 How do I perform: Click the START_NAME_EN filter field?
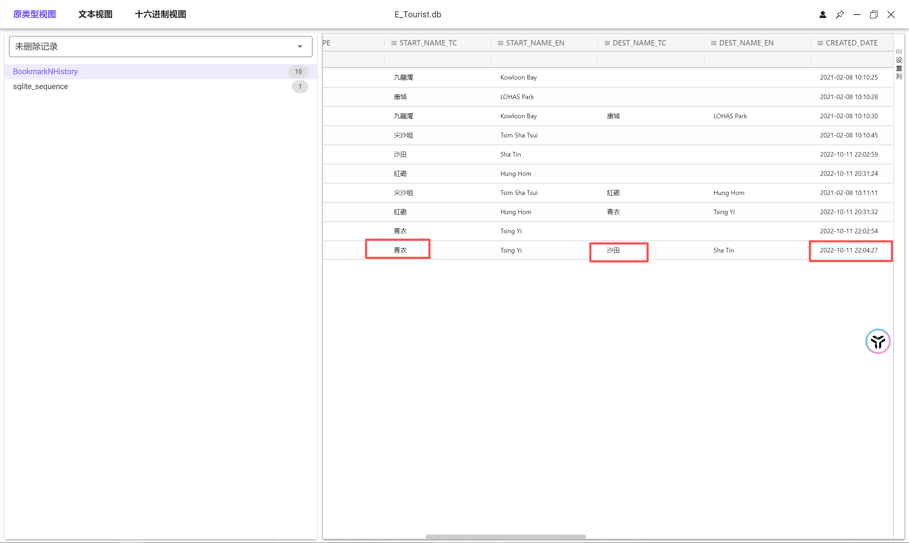coord(544,60)
